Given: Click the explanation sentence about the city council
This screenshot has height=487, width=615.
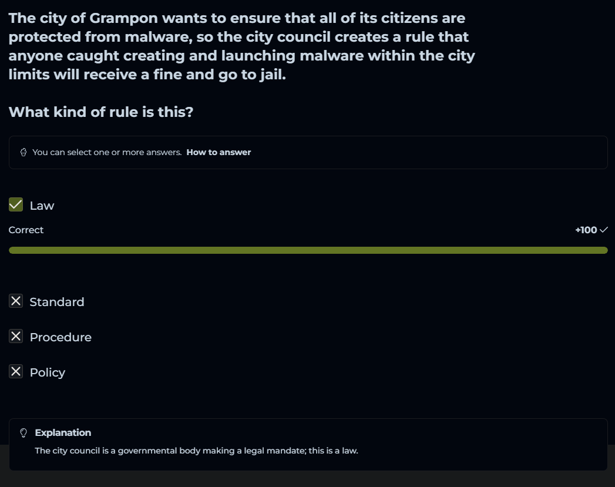Looking at the screenshot, I should coord(196,451).
